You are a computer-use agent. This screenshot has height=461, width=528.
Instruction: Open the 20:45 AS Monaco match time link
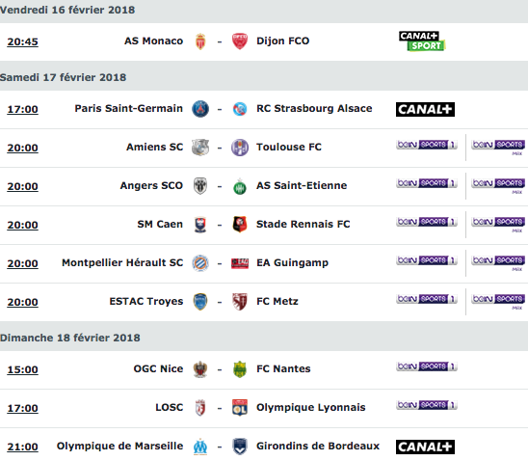22,41
